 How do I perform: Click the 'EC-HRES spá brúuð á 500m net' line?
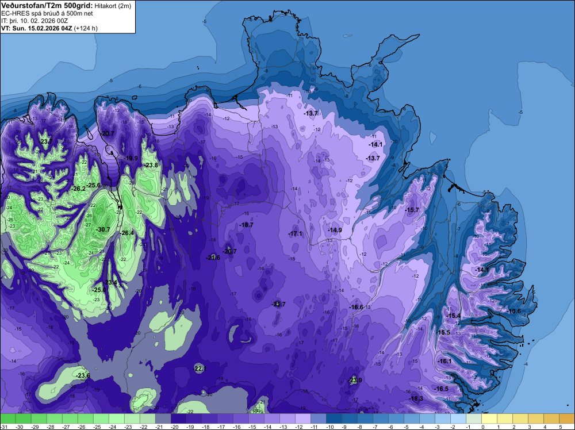[x=47, y=13]
